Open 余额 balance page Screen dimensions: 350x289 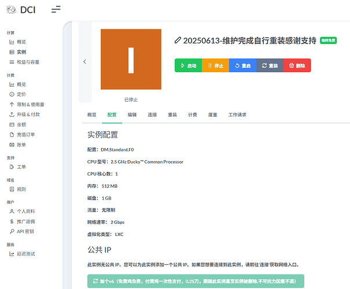pos(17,124)
